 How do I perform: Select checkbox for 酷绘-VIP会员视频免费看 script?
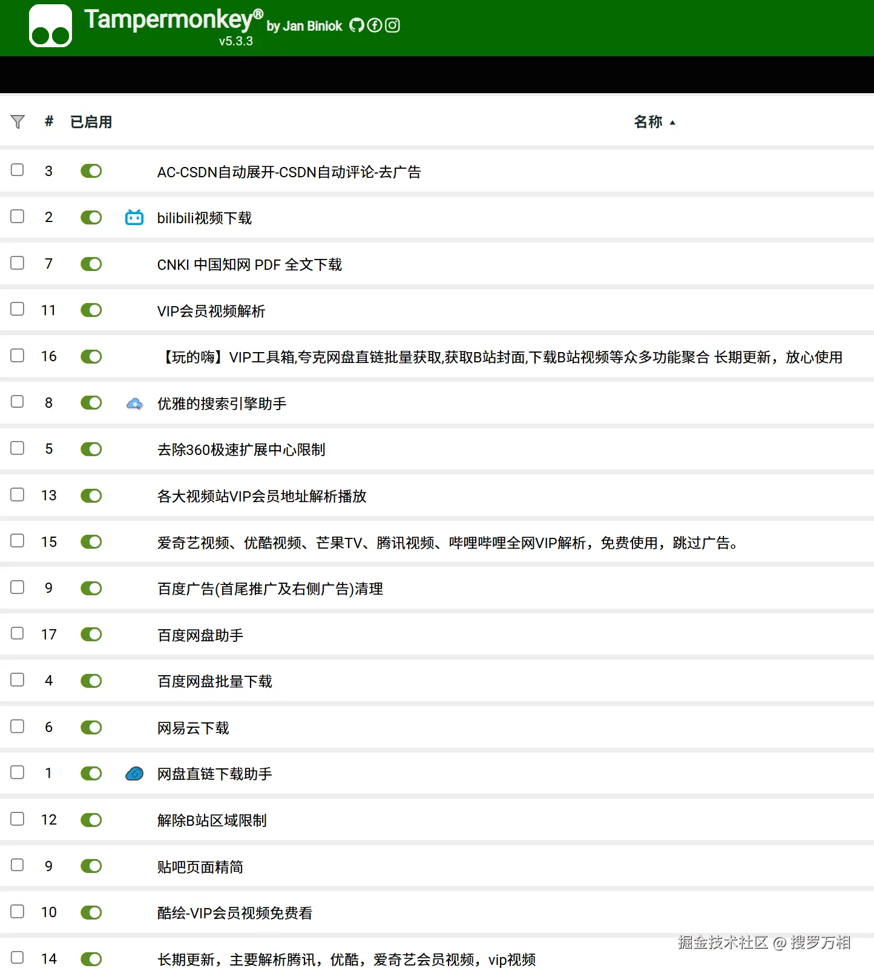coord(18,912)
